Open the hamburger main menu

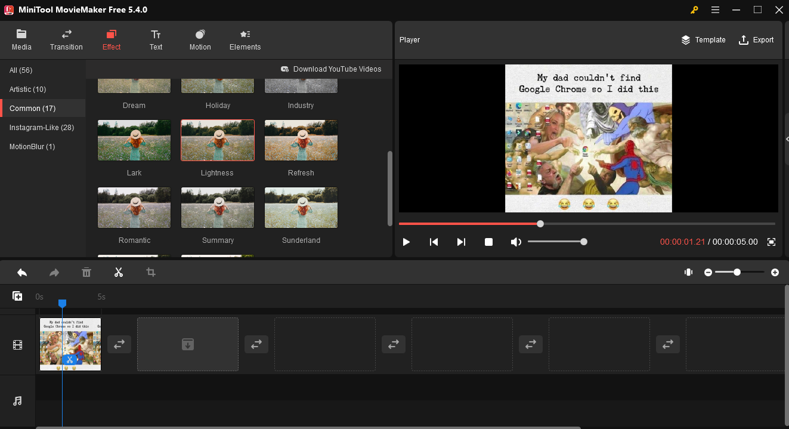click(x=715, y=10)
